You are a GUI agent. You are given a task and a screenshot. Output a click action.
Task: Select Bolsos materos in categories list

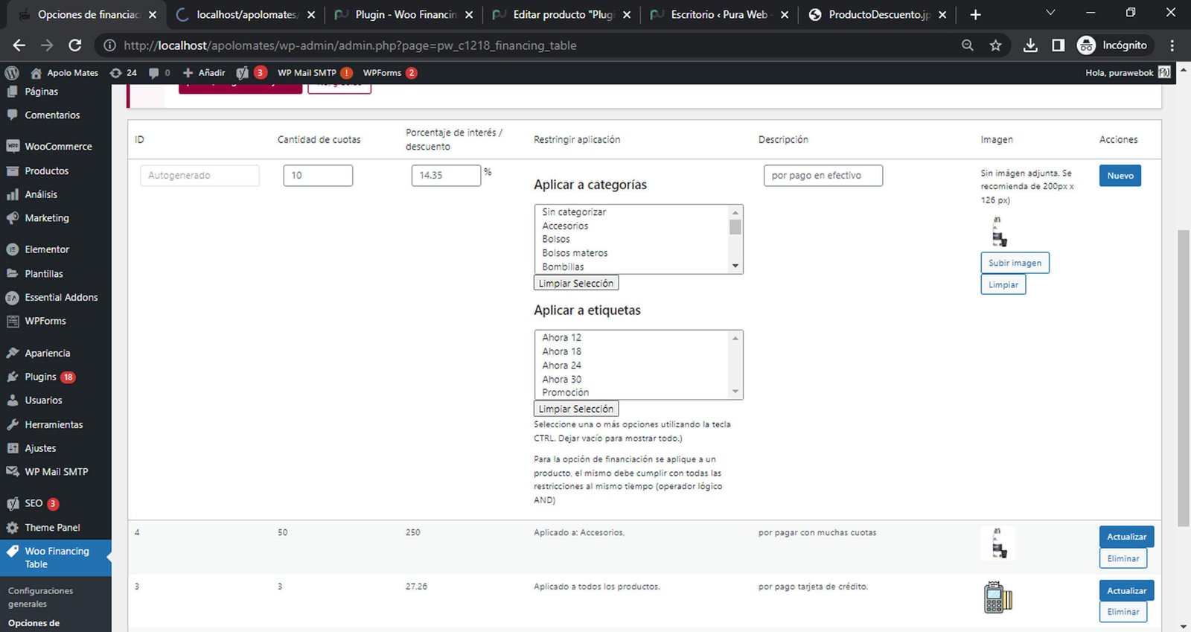tap(575, 253)
